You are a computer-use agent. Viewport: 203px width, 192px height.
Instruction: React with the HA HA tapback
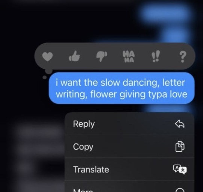click(x=129, y=56)
